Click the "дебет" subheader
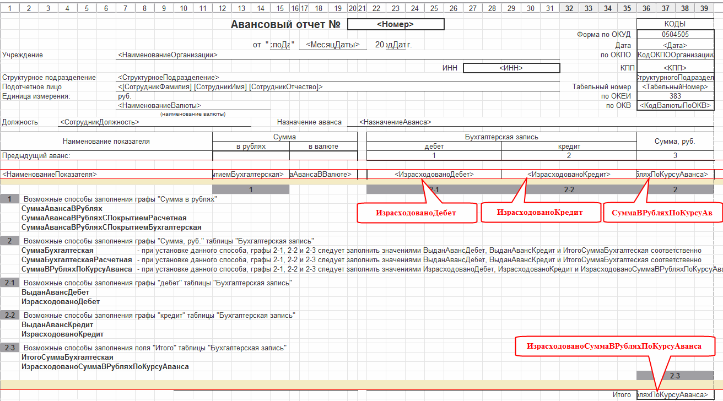723x401 pixels. (434, 147)
